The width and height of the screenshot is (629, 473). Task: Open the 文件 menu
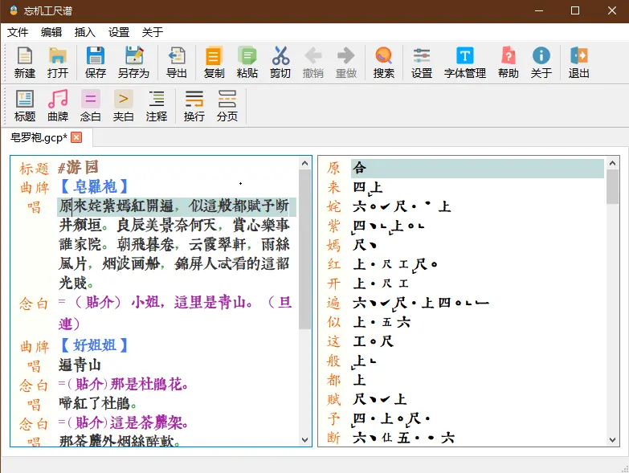click(x=18, y=32)
